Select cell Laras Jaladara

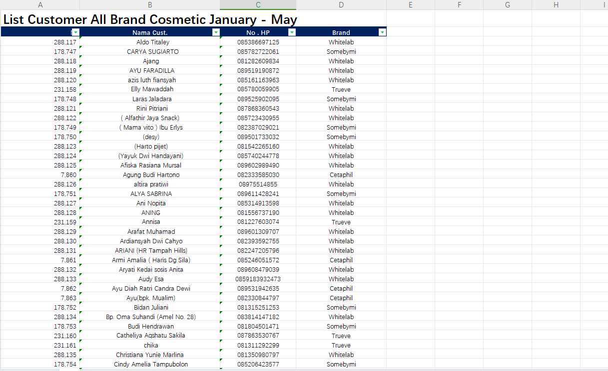[x=150, y=99]
